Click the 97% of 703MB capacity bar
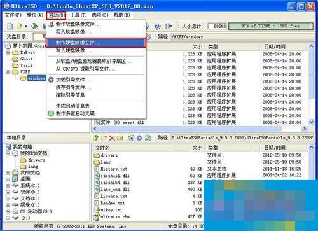 (x=271, y=26)
